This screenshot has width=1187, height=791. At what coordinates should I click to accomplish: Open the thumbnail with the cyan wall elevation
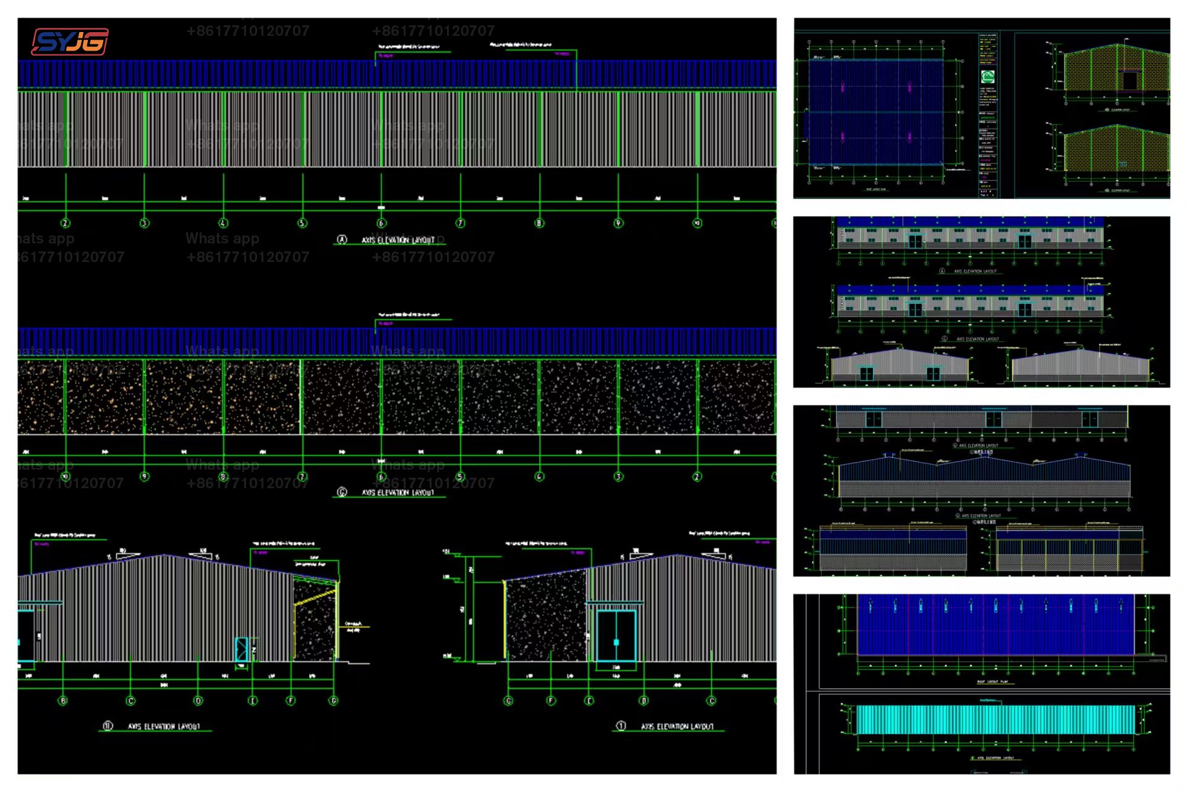point(982,684)
